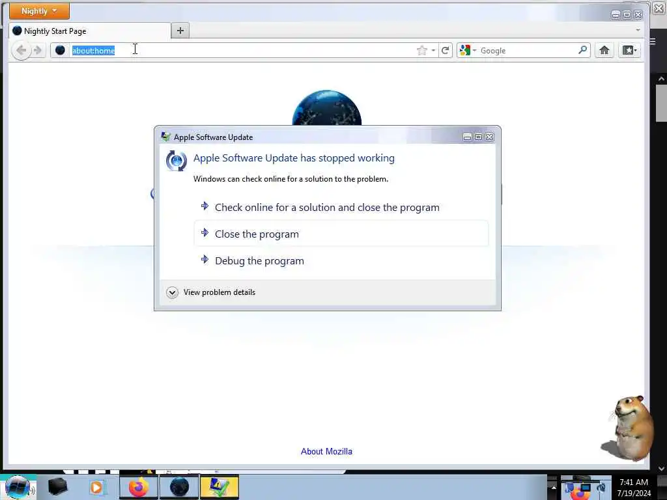Click the outer window scrollbar thumb

661,103
